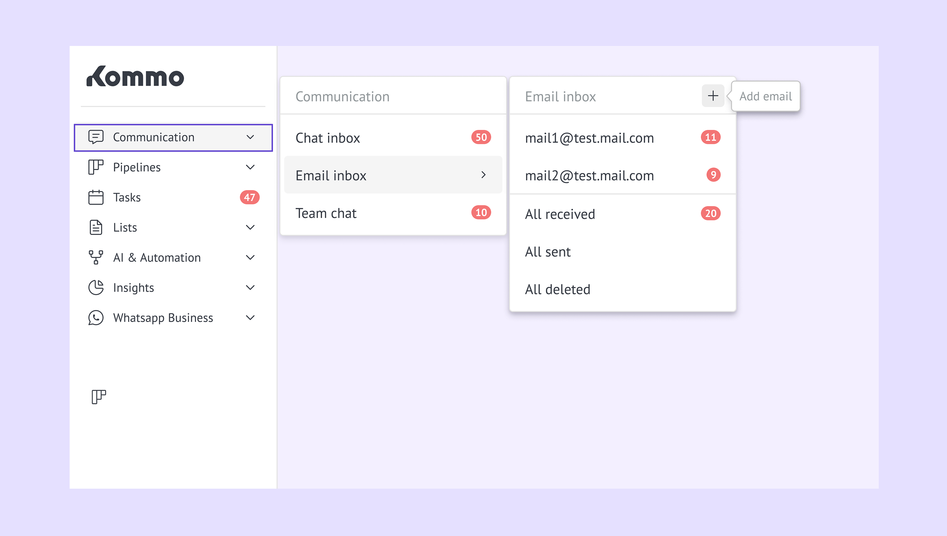Click the plus icon to add email
This screenshot has height=536, width=947.
click(713, 96)
